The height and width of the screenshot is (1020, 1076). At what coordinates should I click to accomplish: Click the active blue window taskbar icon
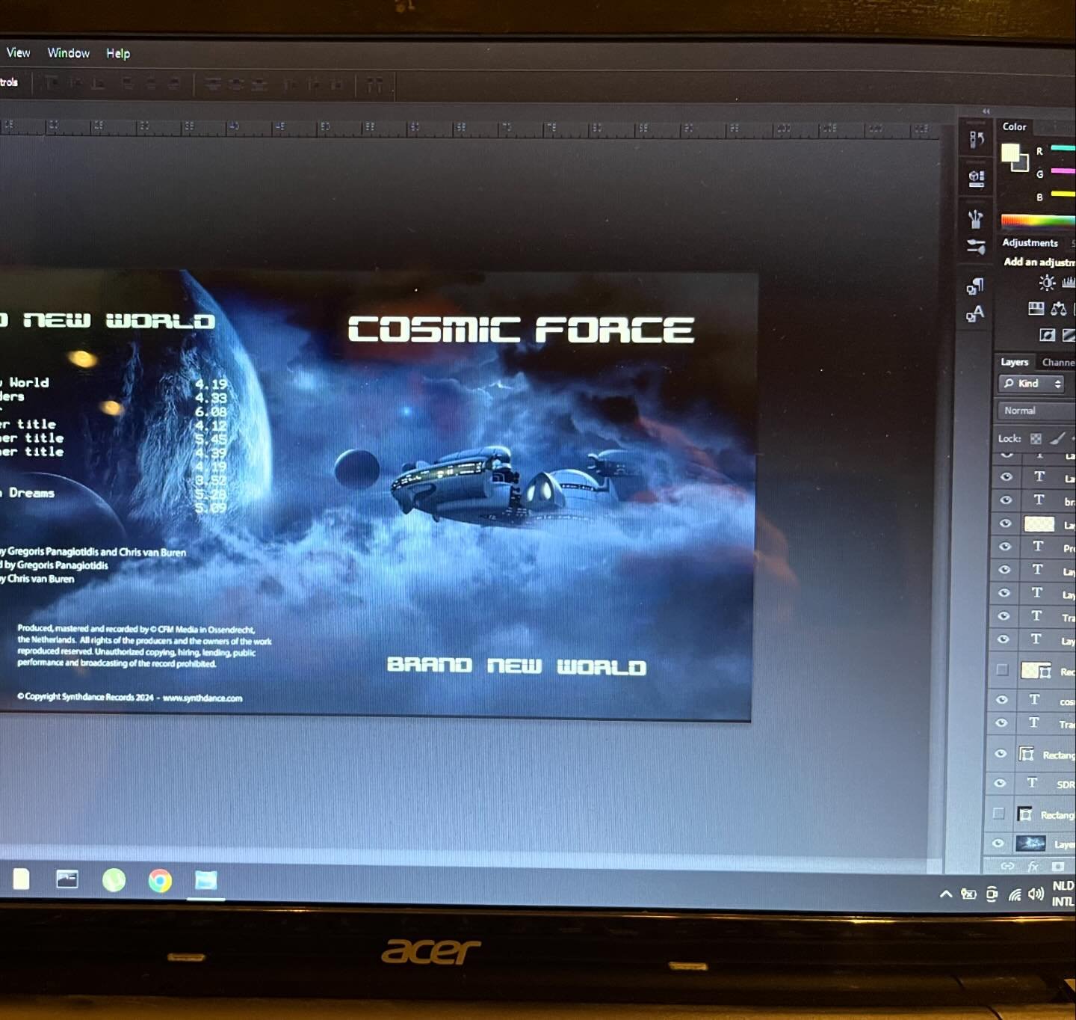tap(205, 880)
